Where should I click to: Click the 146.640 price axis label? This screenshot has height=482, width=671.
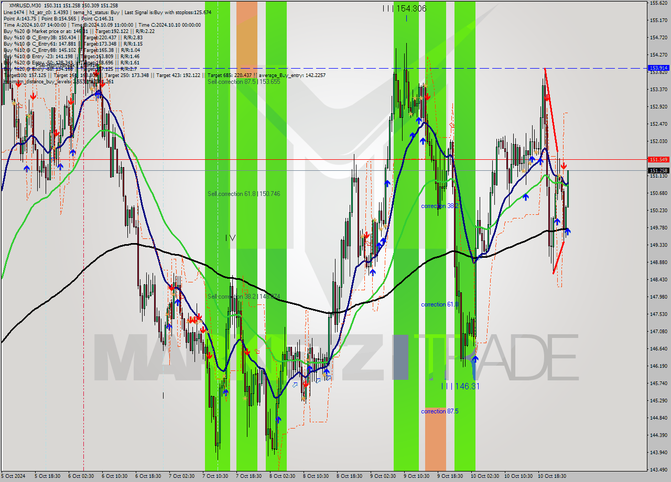[x=658, y=349]
